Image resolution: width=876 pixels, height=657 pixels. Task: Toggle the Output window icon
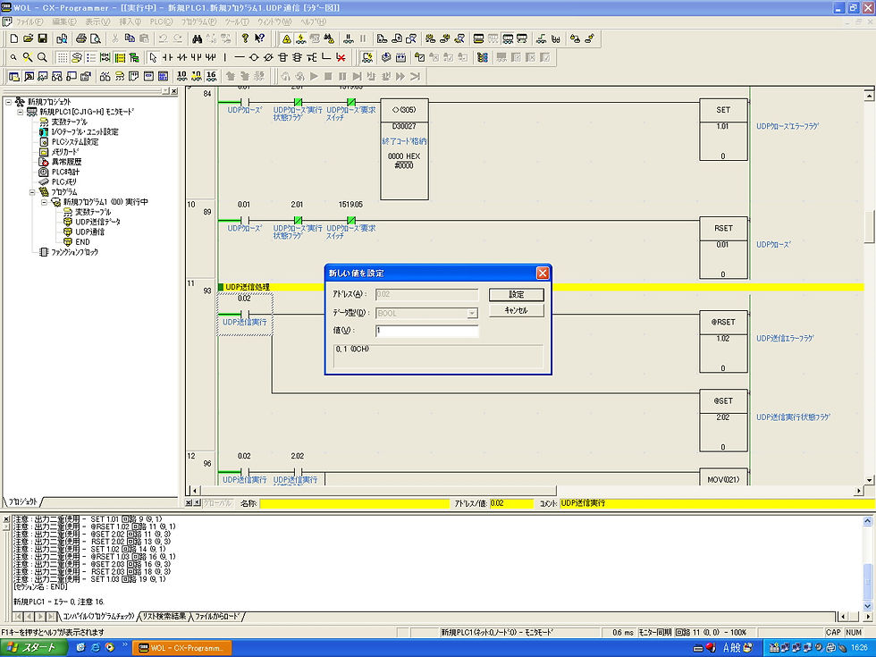[x=29, y=76]
